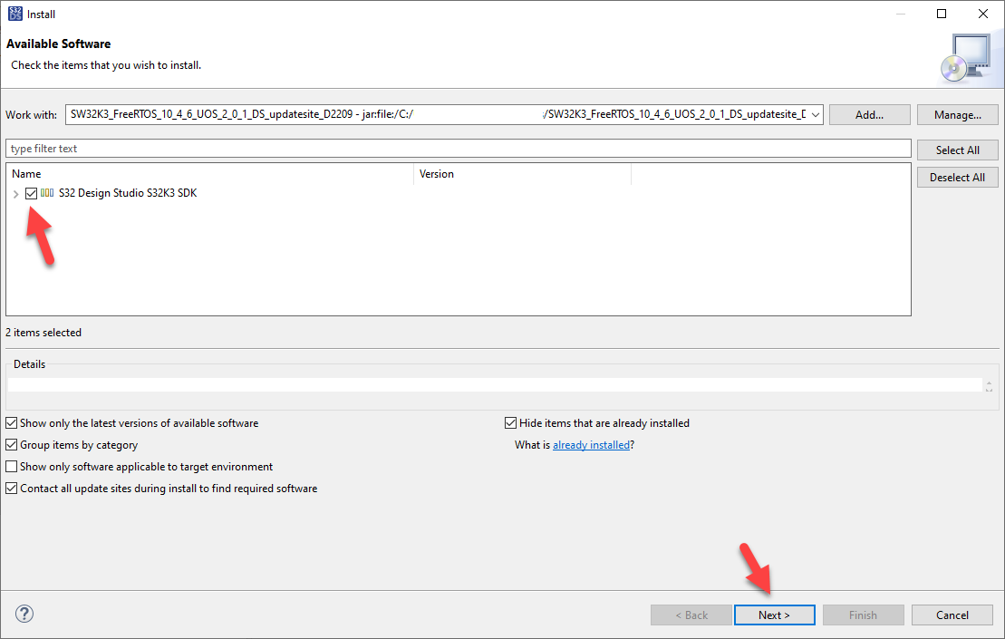
Task: Disable Show only the latest versions of available software
Action: [11, 422]
